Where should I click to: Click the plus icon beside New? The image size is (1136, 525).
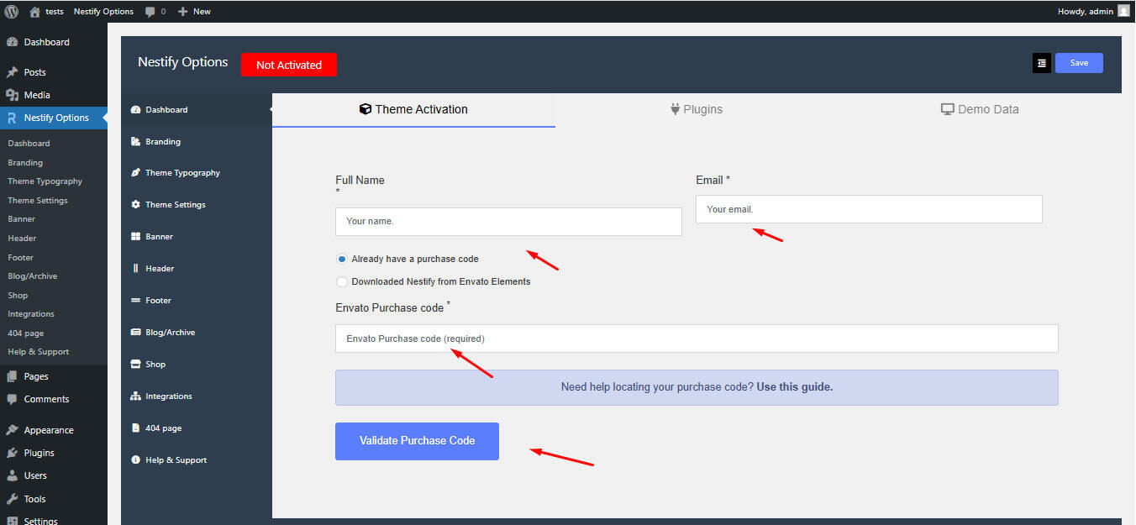coord(183,12)
